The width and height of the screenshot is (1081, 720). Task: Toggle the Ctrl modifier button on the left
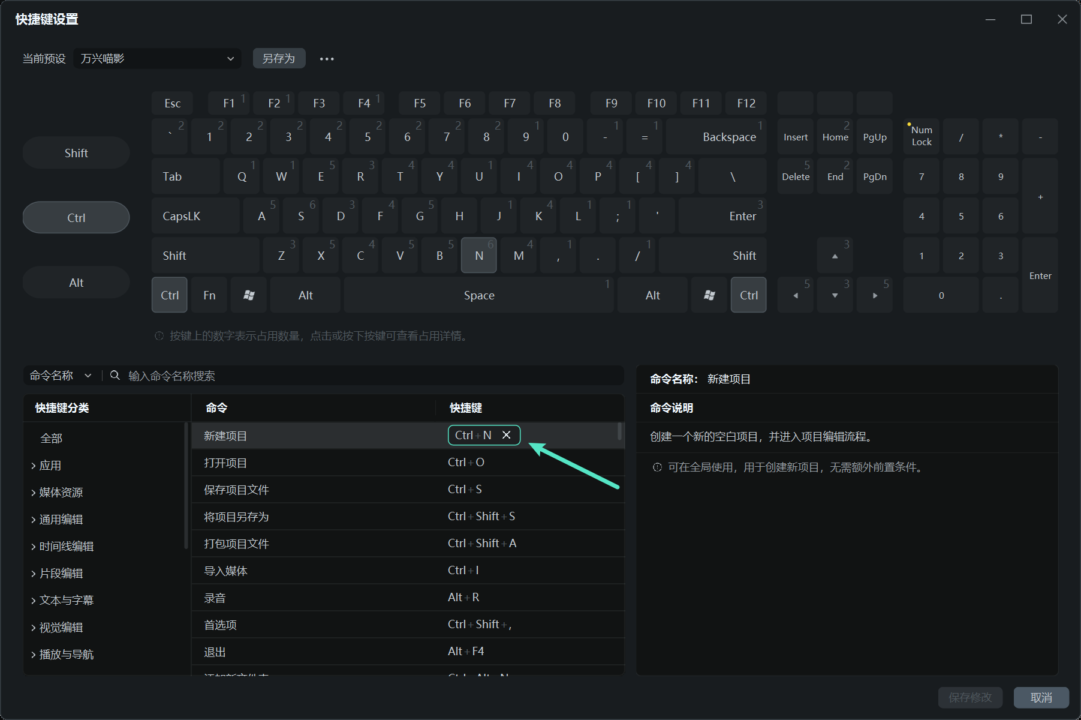click(76, 217)
